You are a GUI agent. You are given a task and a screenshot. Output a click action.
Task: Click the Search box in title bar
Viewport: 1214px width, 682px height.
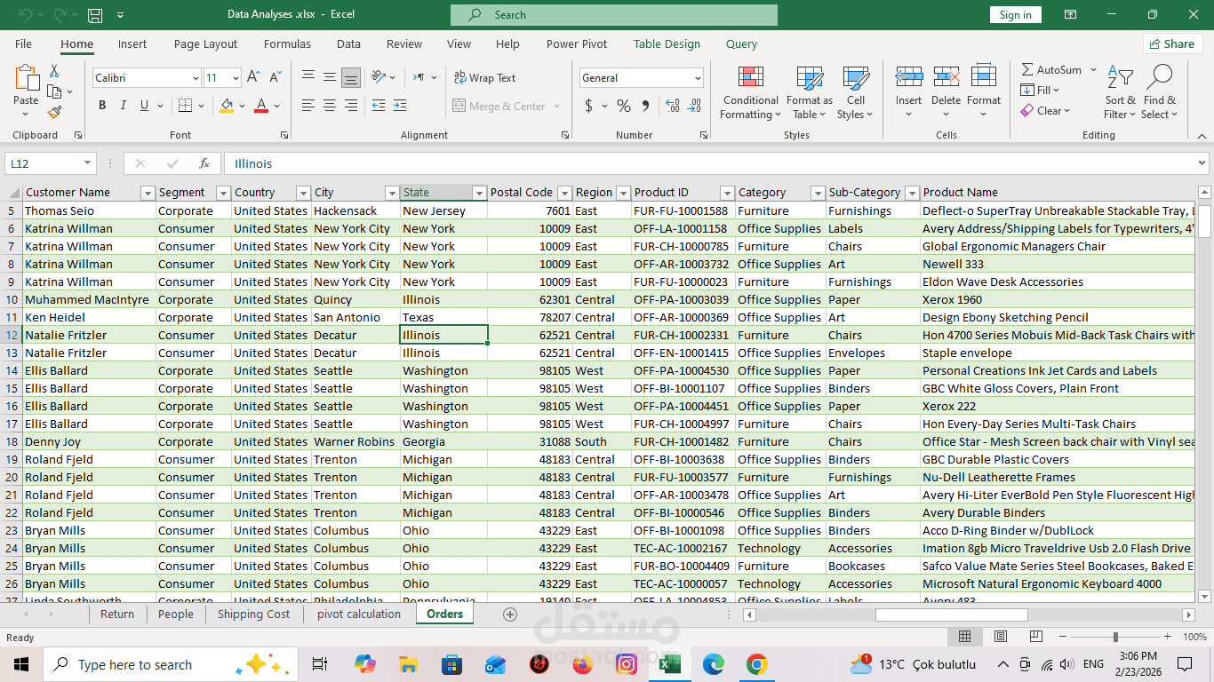point(614,15)
